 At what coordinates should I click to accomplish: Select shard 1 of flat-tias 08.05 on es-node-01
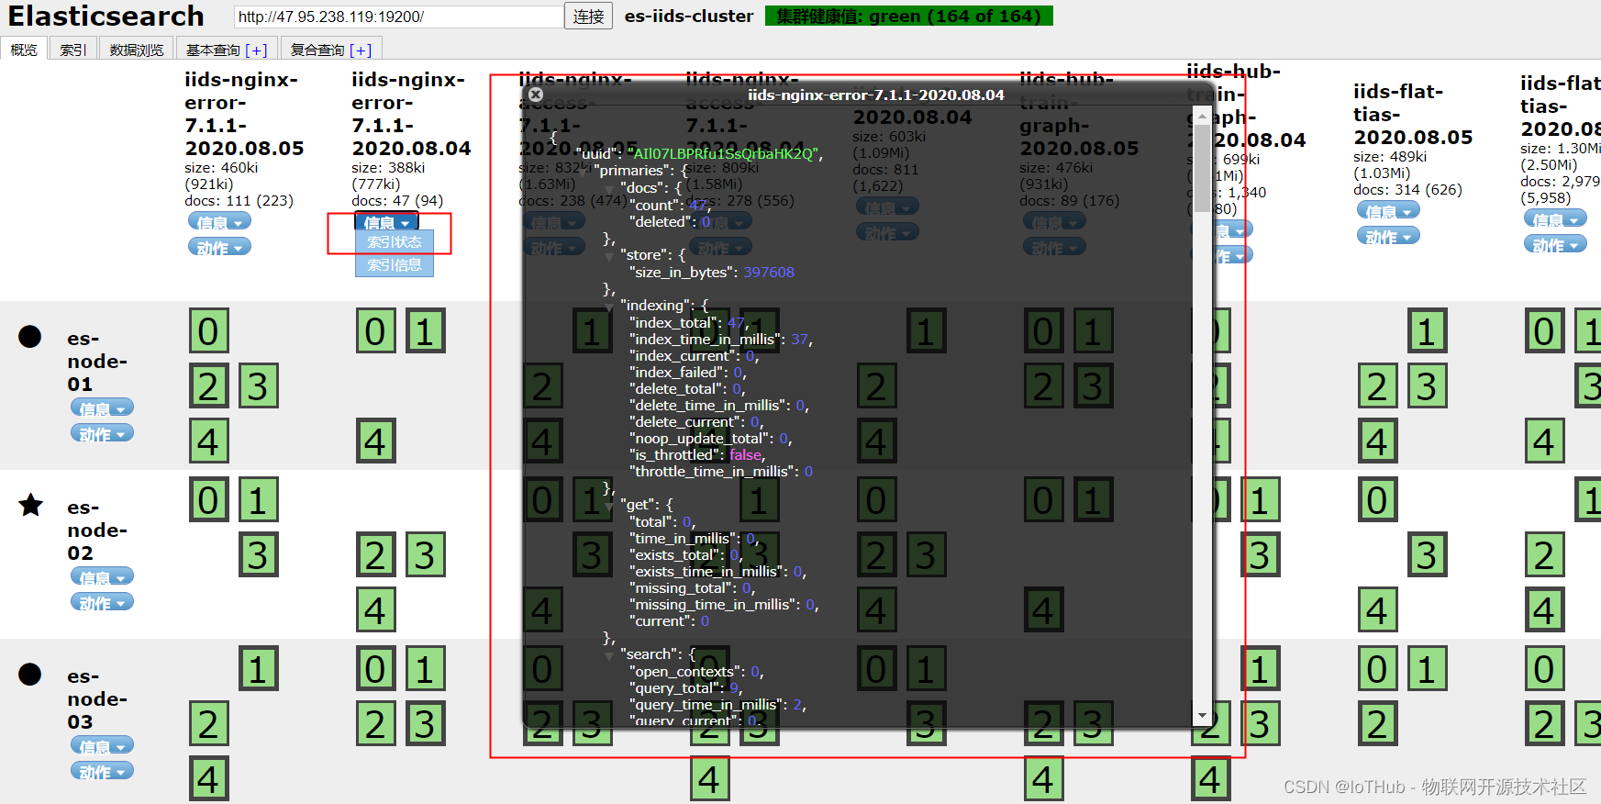[1427, 331]
